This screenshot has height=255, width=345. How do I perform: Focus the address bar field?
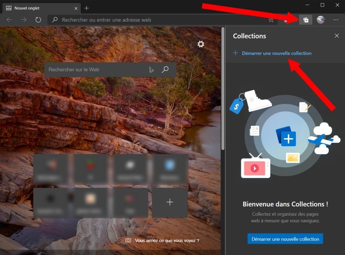tap(162, 20)
